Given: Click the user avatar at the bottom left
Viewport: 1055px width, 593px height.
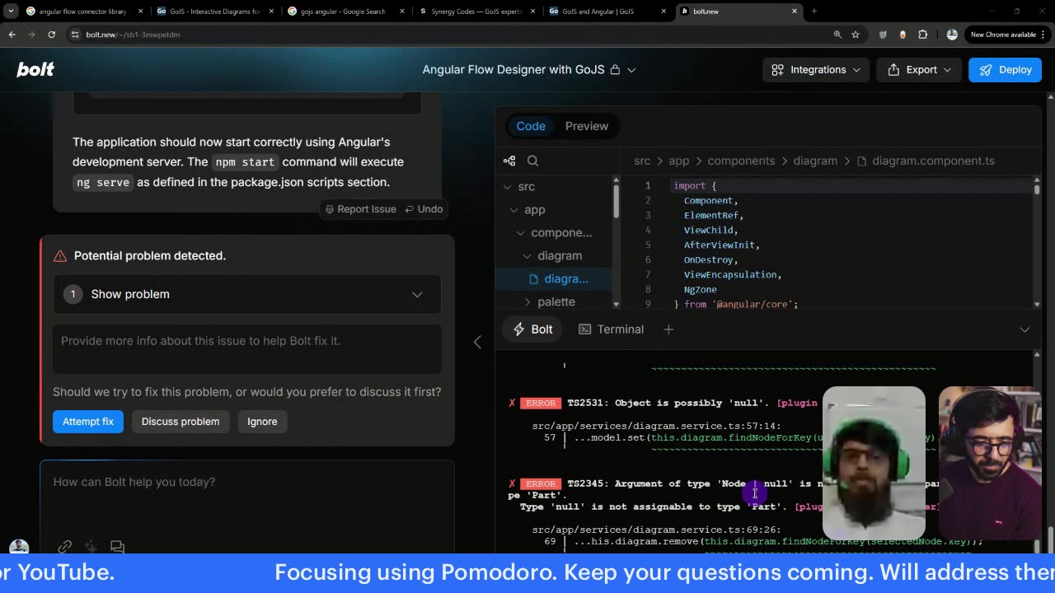Looking at the screenshot, I should coord(19,548).
